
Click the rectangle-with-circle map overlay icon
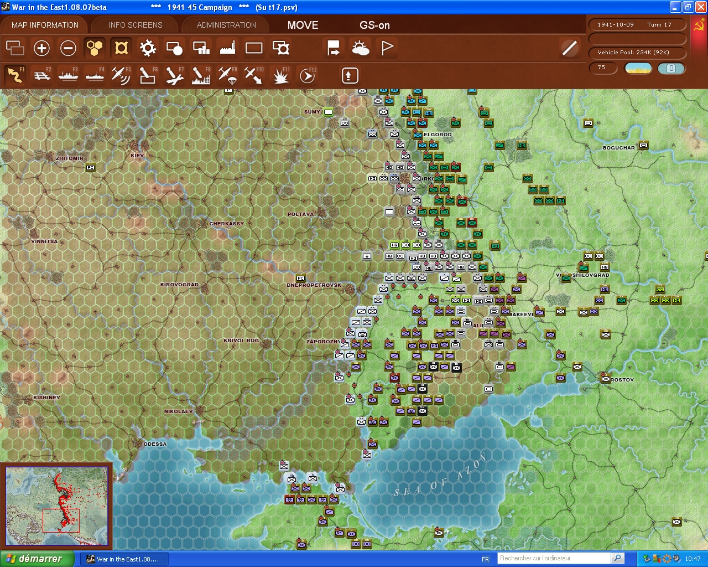point(174,48)
